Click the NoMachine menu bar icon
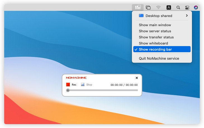This screenshot has width=204, height=128. (137, 7)
